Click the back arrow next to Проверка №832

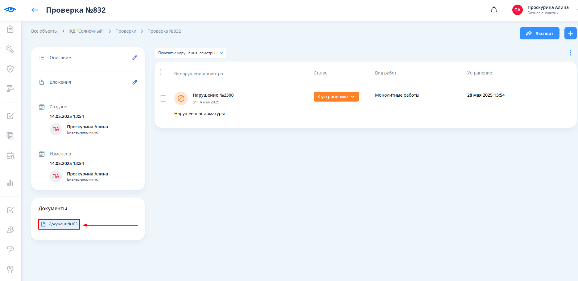coord(35,10)
